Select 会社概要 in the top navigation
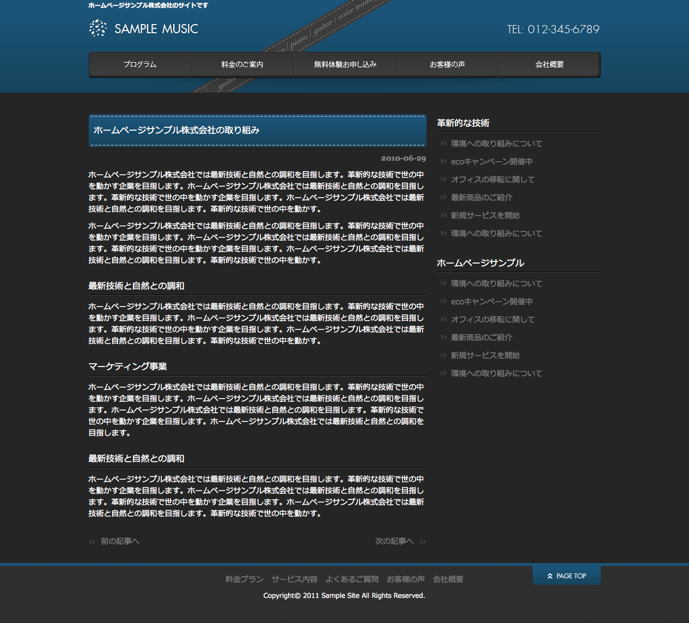The width and height of the screenshot is (689, 623). [x=550, y=65]
